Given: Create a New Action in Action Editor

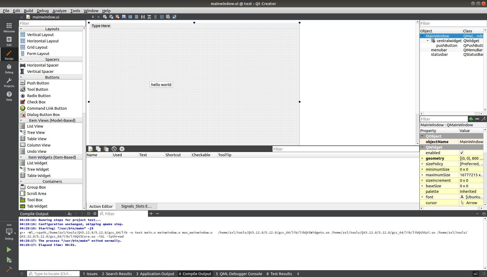Looking at the screenshot, I should [90, 149].
